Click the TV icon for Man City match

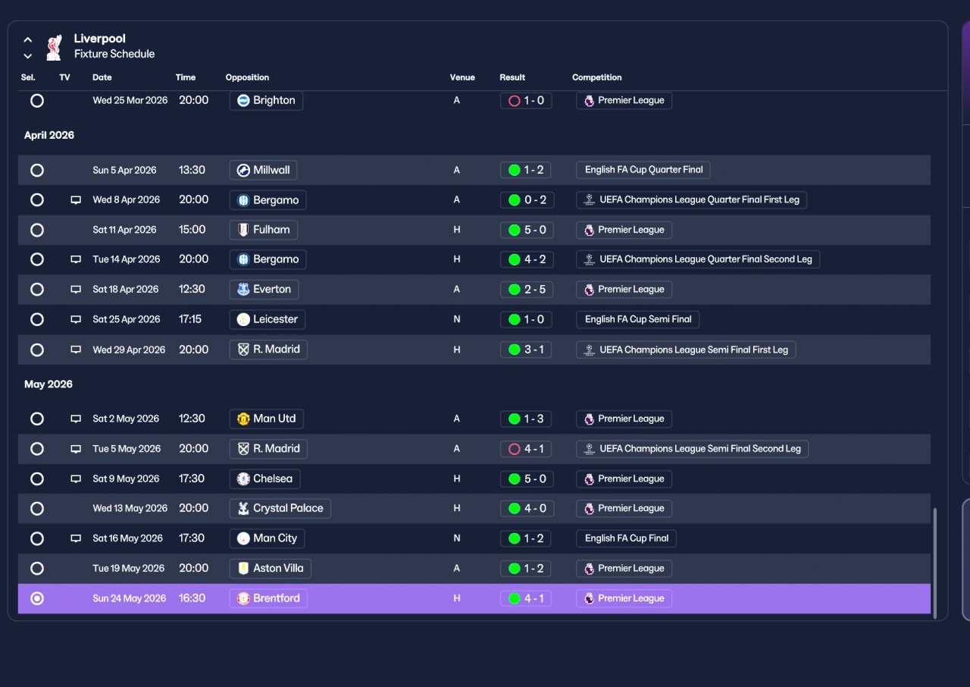(76, 538)
